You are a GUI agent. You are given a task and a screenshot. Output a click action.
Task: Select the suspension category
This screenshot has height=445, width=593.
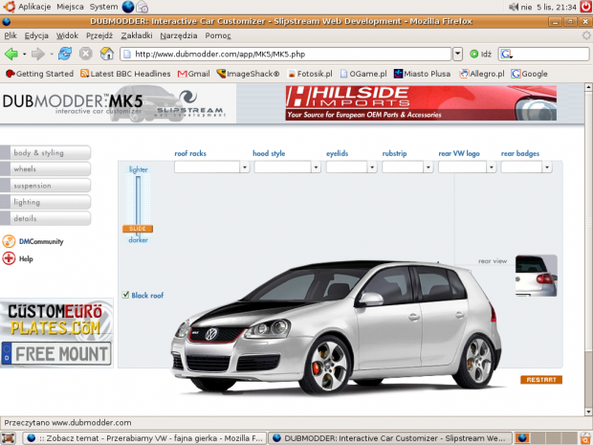coord(45,186)
